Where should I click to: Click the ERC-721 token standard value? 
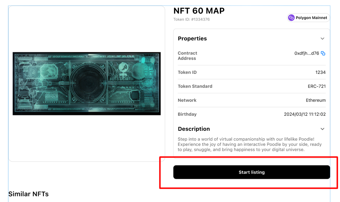(317, 86)
